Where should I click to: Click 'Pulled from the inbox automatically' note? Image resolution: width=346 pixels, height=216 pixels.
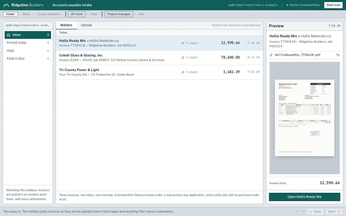coord(236,25)
